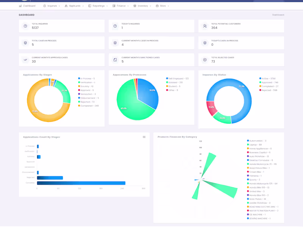Screen dimensions: 303x227
Task: Click the Reportings nav icon
Action: (x=90, y=6)
